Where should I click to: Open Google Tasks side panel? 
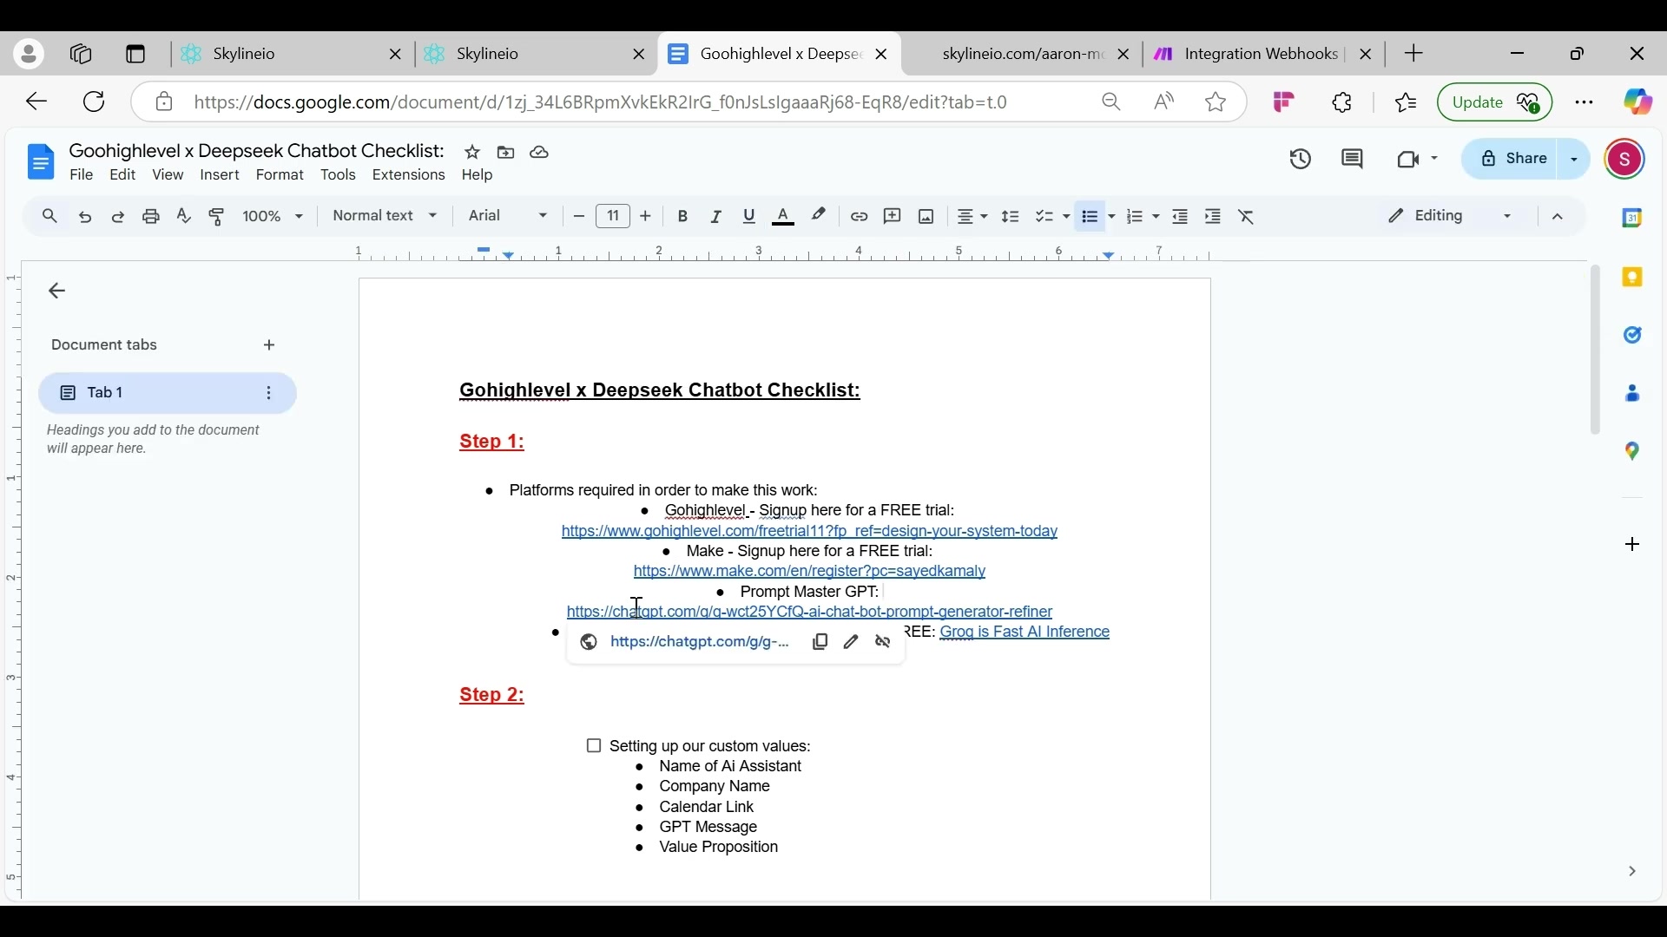pos(1633,335)
